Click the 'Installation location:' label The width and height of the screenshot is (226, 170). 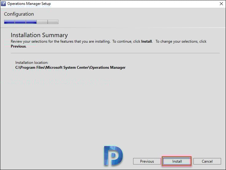coord(32,63)
